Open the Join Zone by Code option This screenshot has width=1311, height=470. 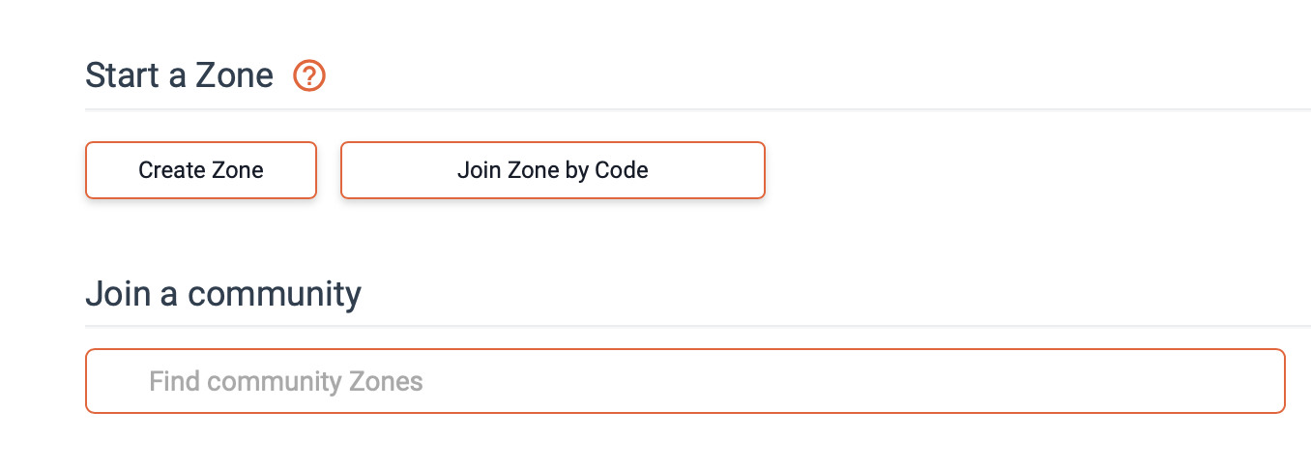[x=552, y=170]
